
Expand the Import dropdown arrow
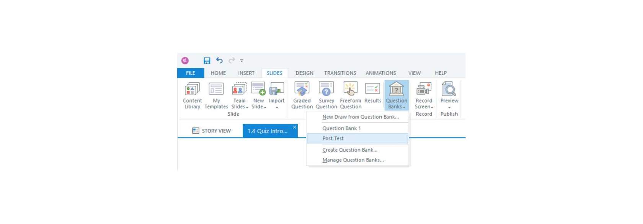(x=277, y=108)
